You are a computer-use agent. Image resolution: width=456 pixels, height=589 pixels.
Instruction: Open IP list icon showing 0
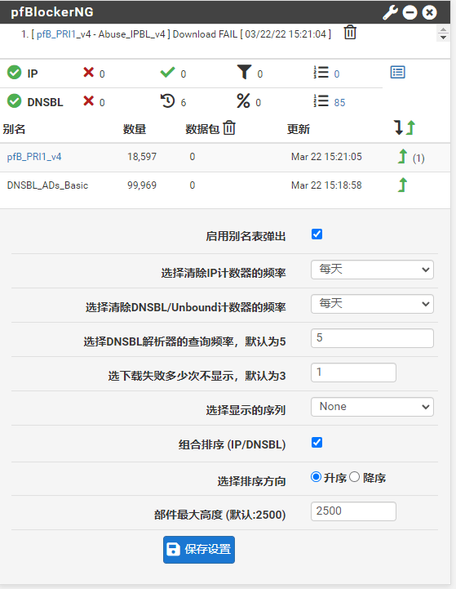(x=321, y=72)
